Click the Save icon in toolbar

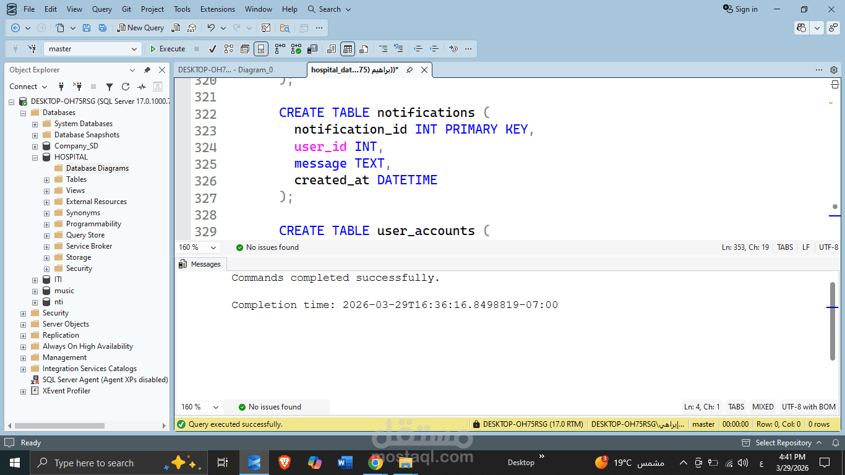pyautogui.click(x=87, y=28)
